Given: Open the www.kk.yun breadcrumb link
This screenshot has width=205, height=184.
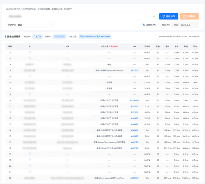Looking at the screenshot, I should (14, 9).
